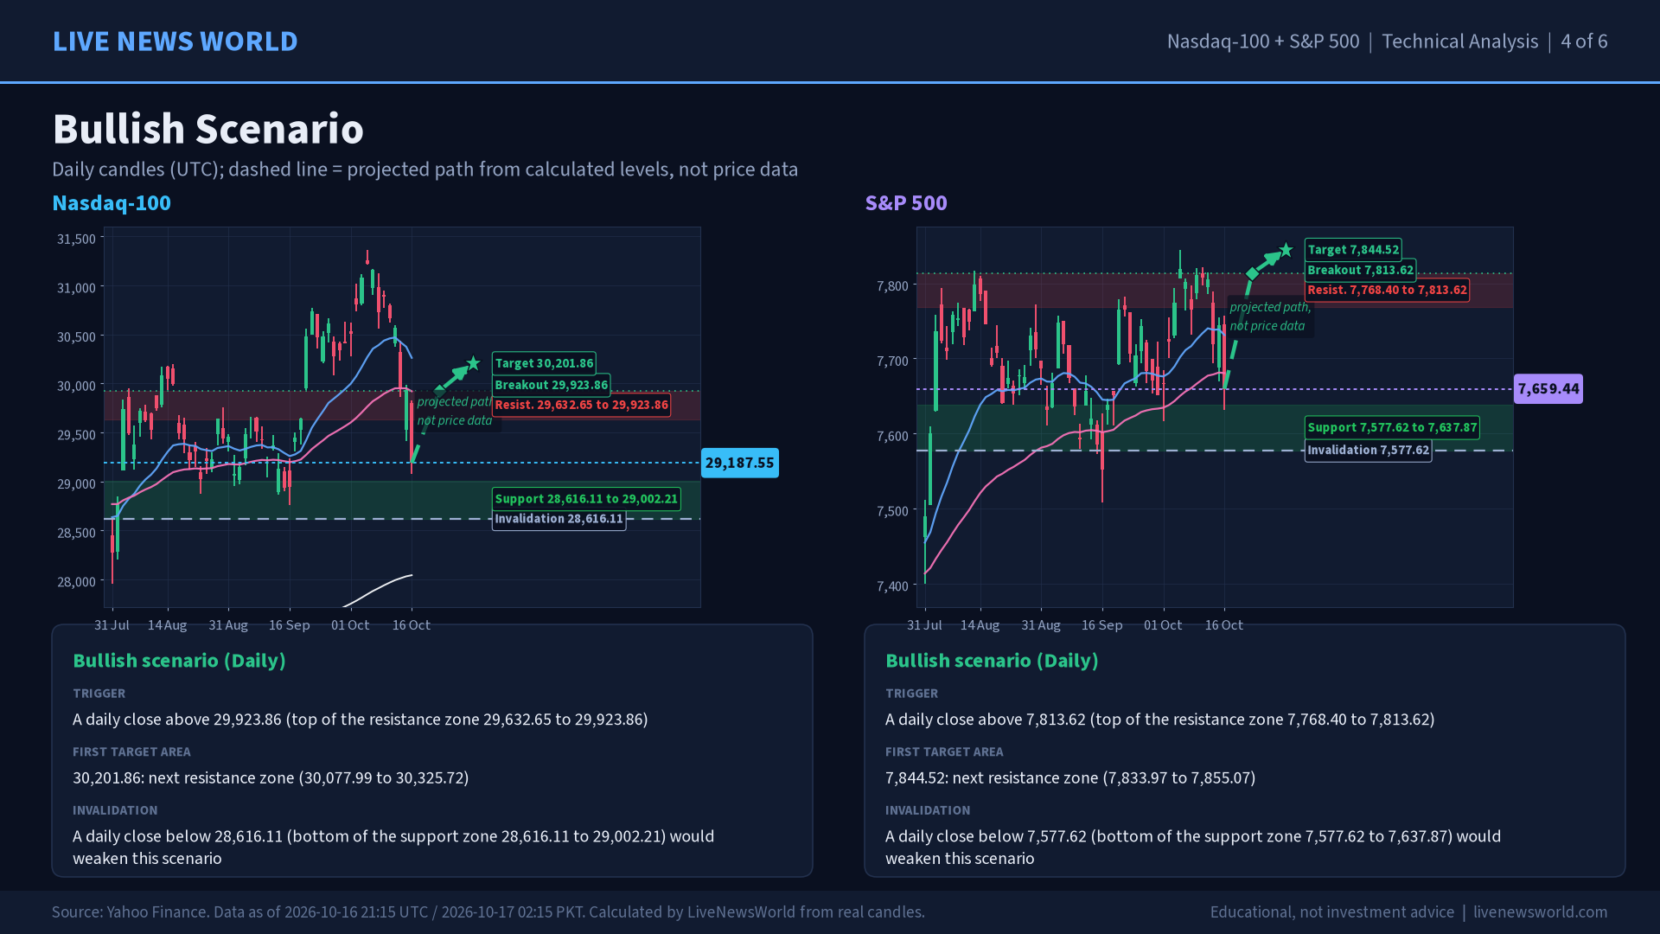Click the S&P 'Breakout 7,813.62' label

point(1360,270)
